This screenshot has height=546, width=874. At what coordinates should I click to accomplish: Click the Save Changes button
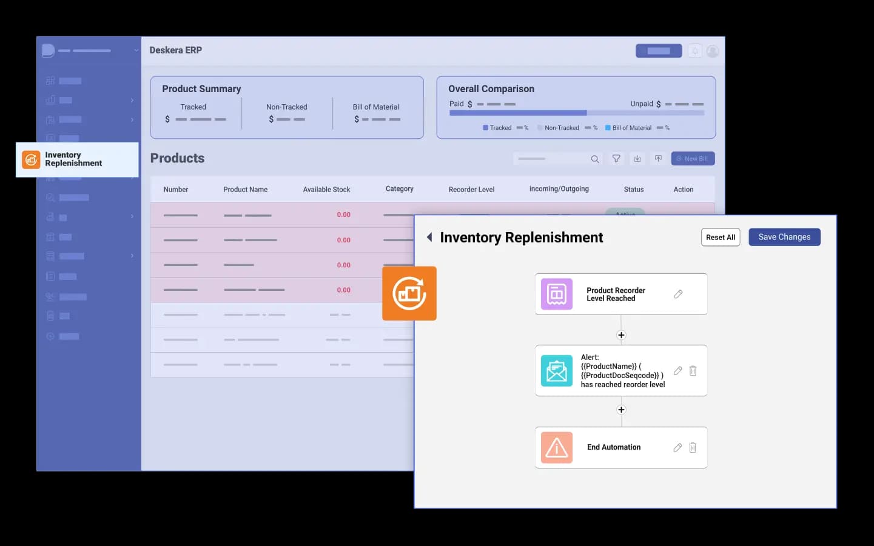pyautogui.click(x=784, y=237)
